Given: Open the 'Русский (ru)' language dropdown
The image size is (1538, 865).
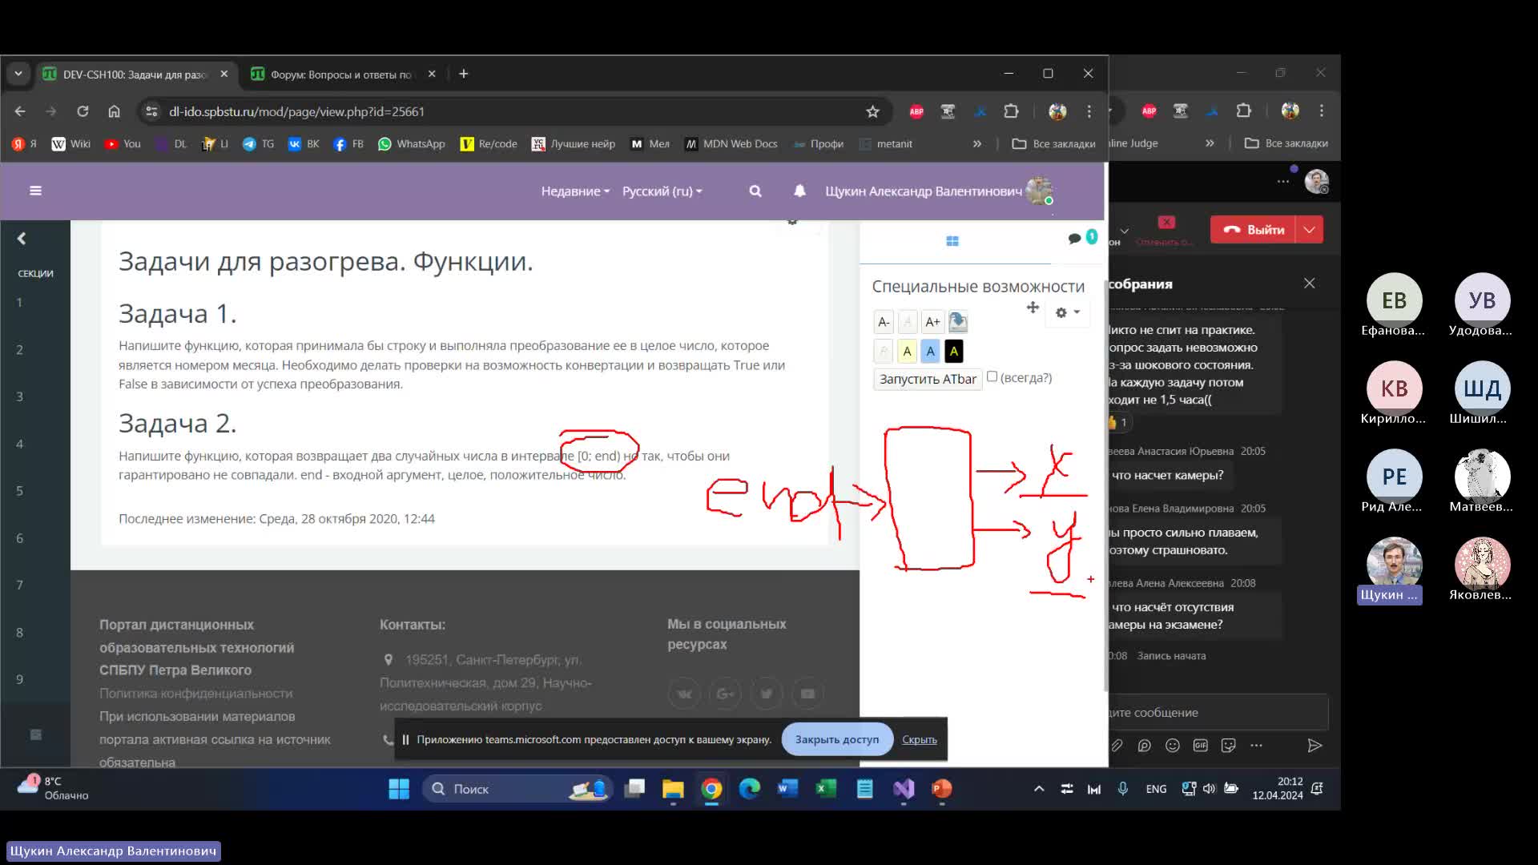Looking at the screenshot, I should (x=662, y=191).
